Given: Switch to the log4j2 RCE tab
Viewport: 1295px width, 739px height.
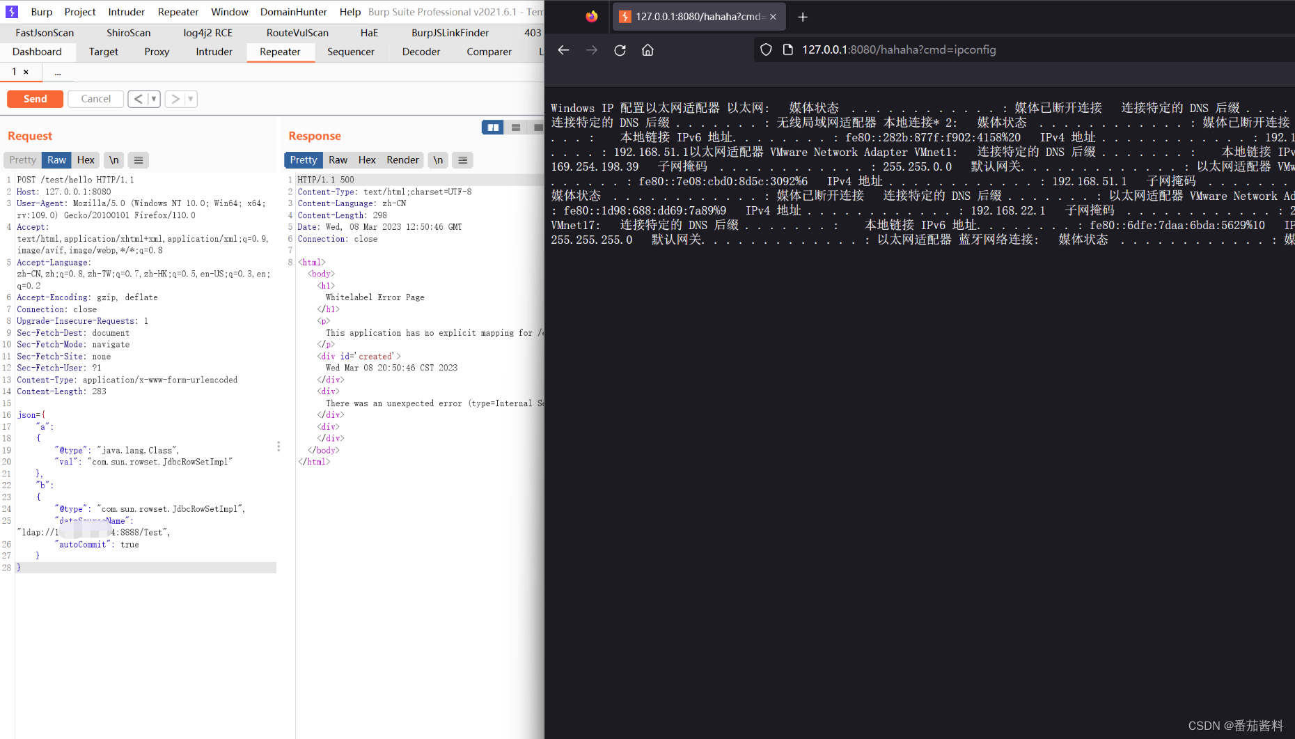Looking at the screenshot, I should point(208,33).
